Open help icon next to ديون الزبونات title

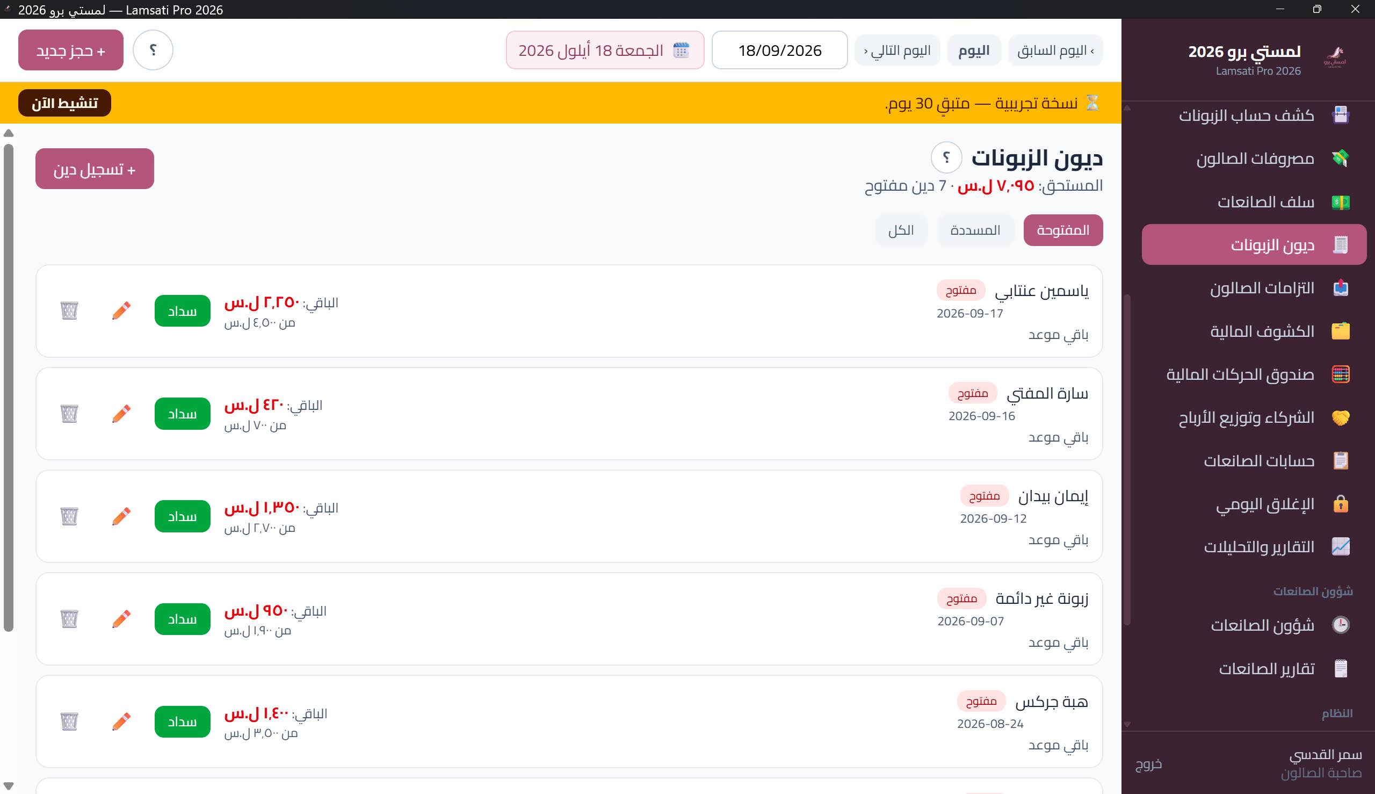[946, 157]
